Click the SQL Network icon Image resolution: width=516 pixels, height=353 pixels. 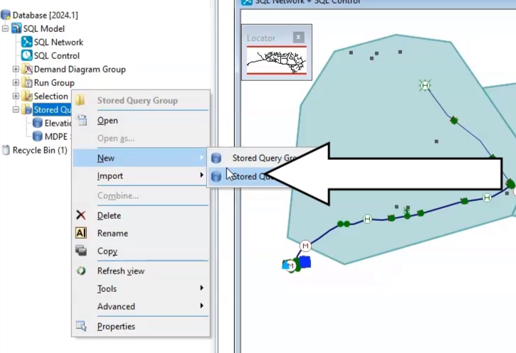click(26, 42)
